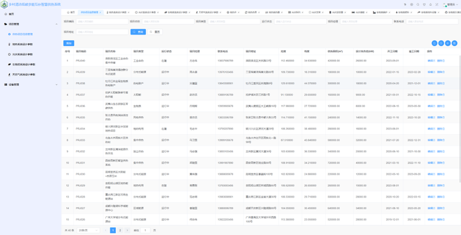
Task: Edit the PRJ039 project row
Action: [x=431, y=72]
